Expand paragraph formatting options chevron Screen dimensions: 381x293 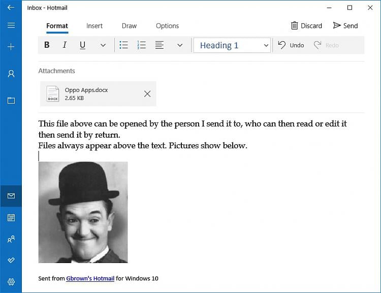[179, 45]
